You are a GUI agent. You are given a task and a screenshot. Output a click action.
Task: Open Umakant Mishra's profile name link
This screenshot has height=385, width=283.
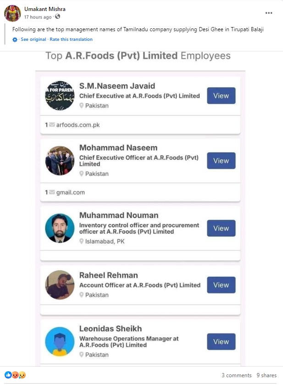point(44,9)
